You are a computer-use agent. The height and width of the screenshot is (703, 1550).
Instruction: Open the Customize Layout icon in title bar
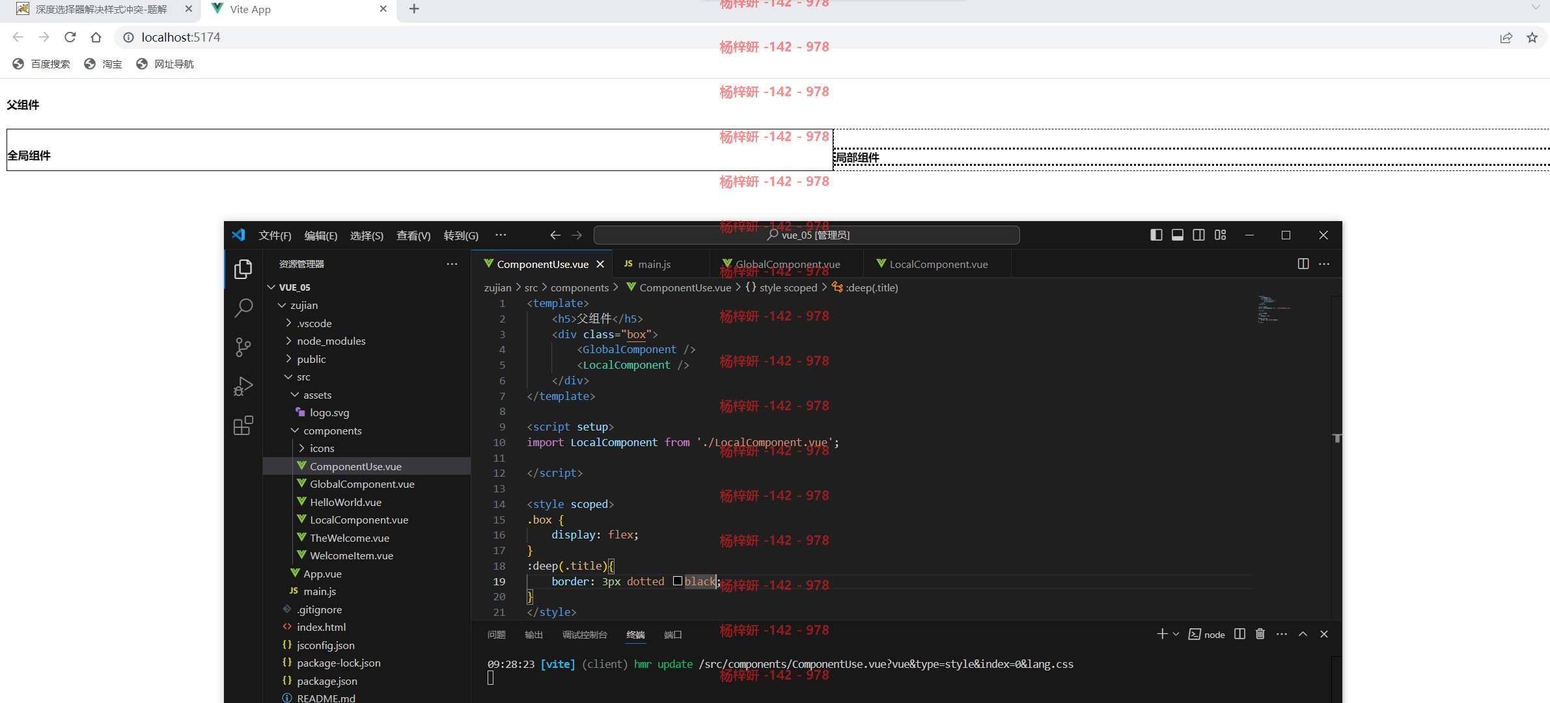click(x=1220, y=235)
